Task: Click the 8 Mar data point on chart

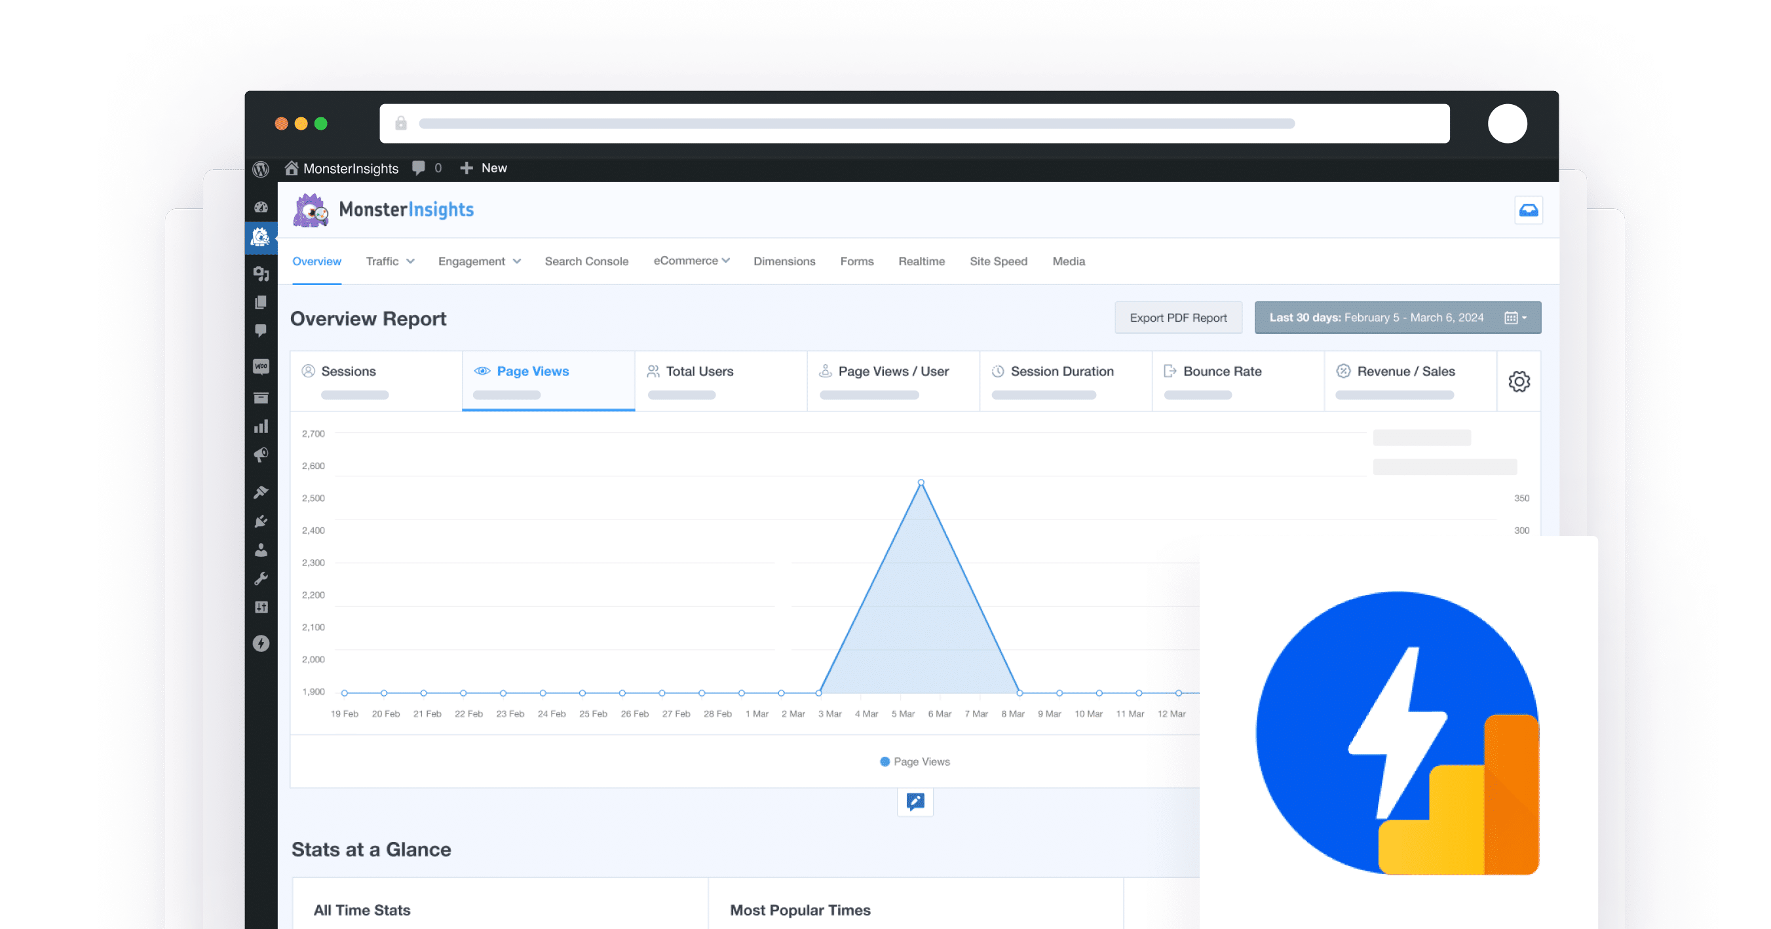Action: (1019, 693)
